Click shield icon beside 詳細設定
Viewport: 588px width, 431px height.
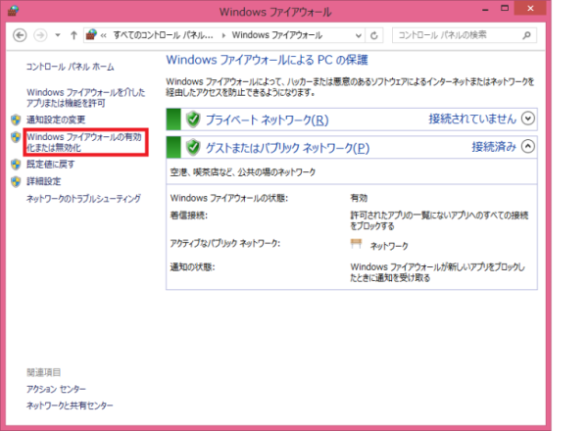point(16,181)
